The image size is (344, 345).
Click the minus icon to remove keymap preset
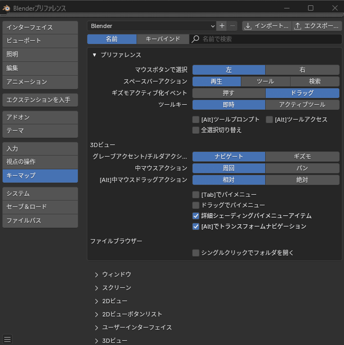(232, 25)
